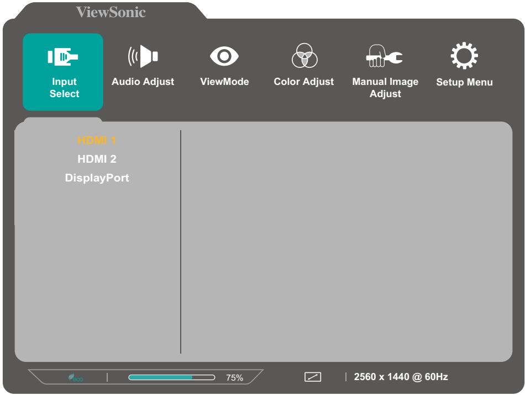Click the 75% progress bar
This screenshot has height=395, width=525.
pyautogui.click(x=171, y=377)
